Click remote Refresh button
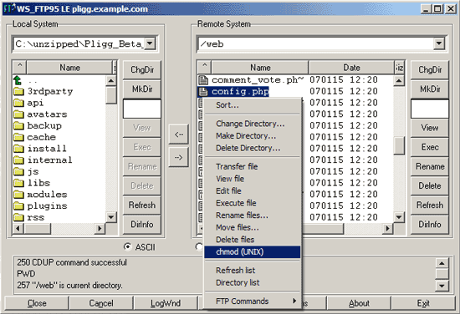The height and width of the screenshot is (314, 460). coord(430,205)
